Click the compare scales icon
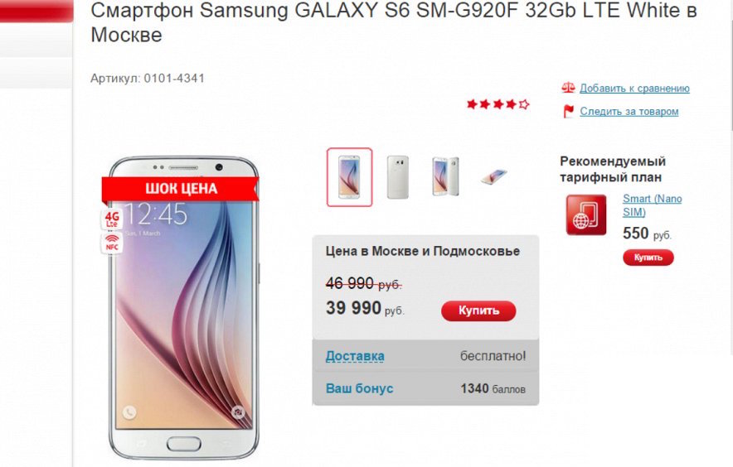 pyautogui.click(x=568, y=87)
